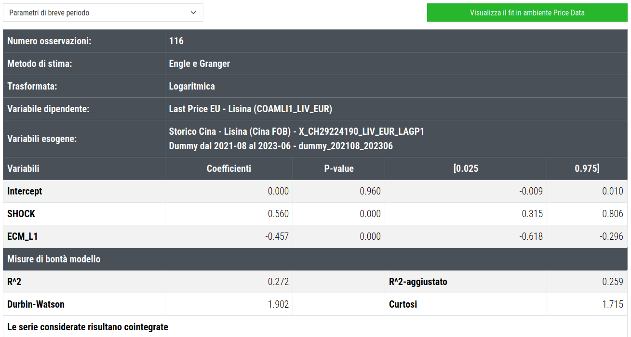
Task: Select the 'ECM_L1' row label
Action: coord(23,236)
